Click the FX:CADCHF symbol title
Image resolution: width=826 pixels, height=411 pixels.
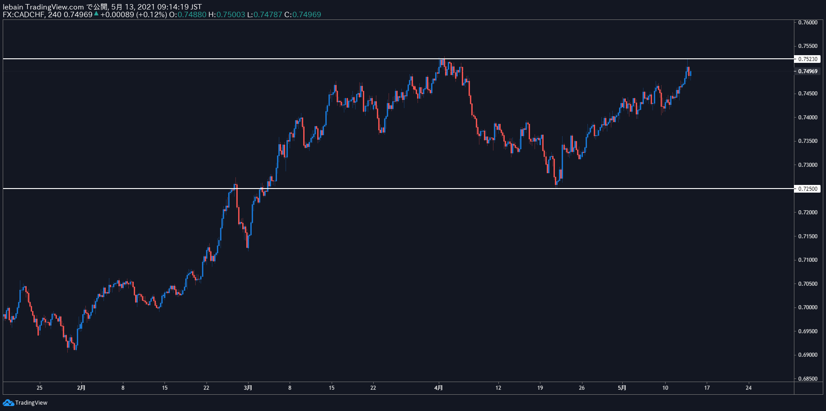[23, 14]
